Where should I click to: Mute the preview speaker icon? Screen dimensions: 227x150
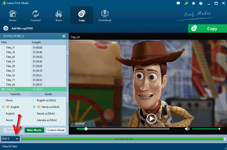[187, 129]
